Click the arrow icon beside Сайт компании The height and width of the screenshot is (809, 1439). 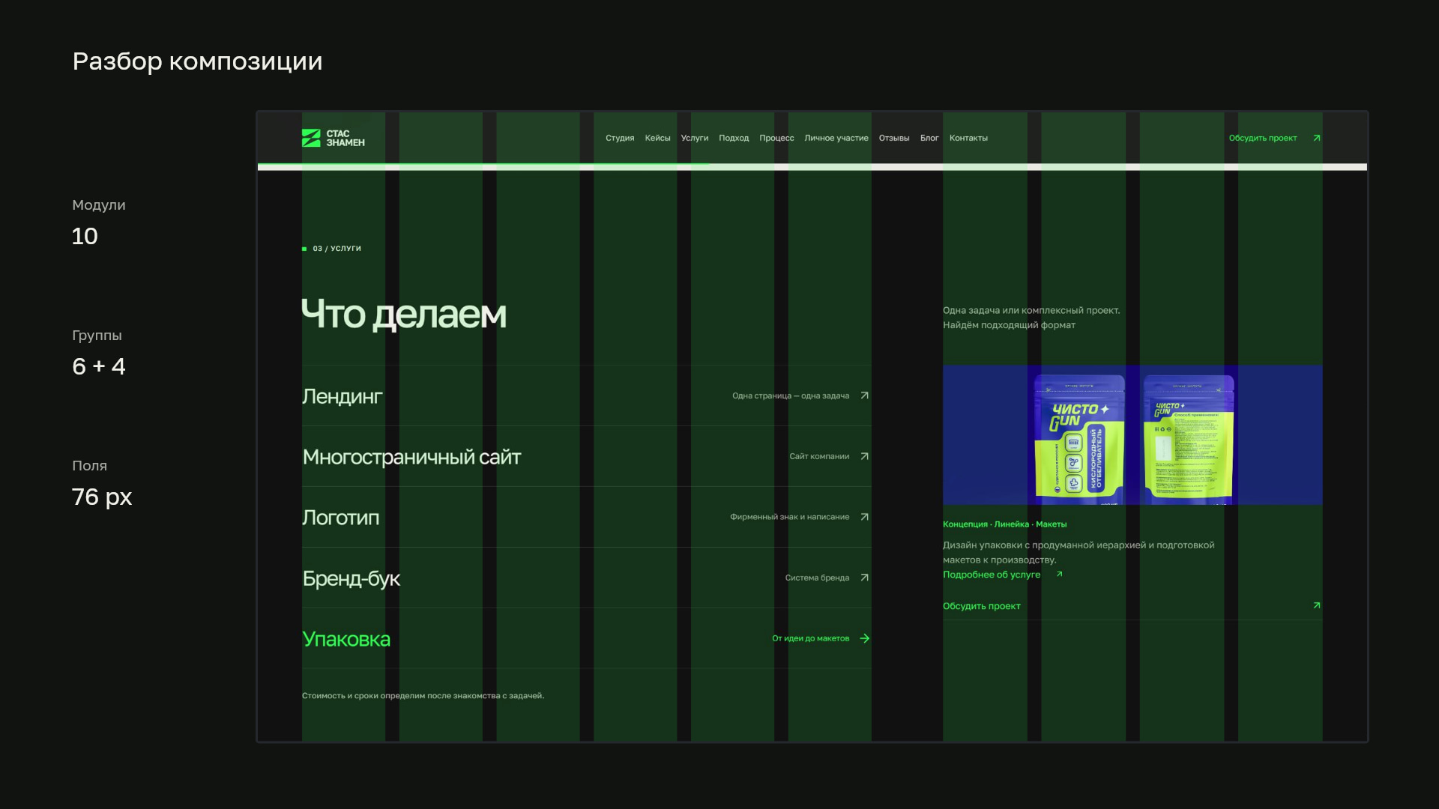click(864, 456)
